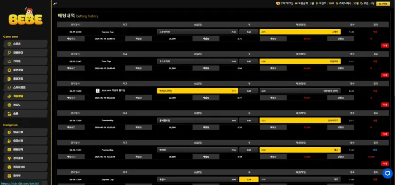
Task: Click bet time 2026-06-19 09:52:02
Action: pyautogui.click(x=105, y=98)
